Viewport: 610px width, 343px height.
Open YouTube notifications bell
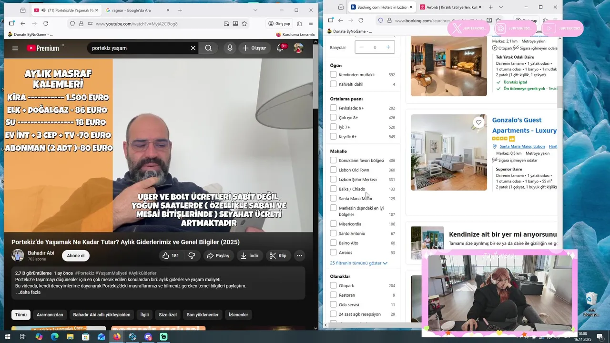click(280, 48)
